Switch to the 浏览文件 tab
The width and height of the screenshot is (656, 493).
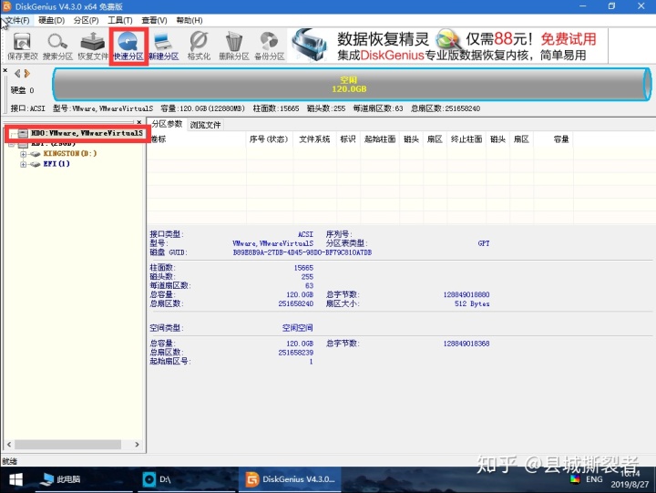(x=205, y=125)
